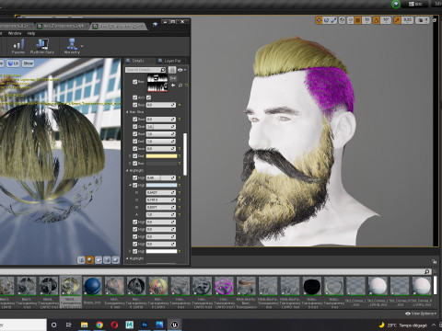Open View Options in content browser
Viewport: 442px width, 331px height.
pyautogui.click(x=421, y=314)
